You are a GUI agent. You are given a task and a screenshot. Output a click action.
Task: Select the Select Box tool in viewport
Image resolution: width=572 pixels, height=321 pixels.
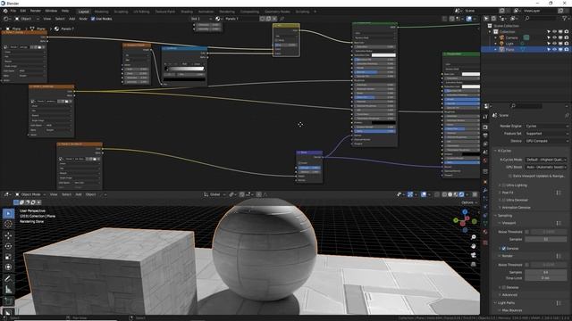(x=8, y=213)
